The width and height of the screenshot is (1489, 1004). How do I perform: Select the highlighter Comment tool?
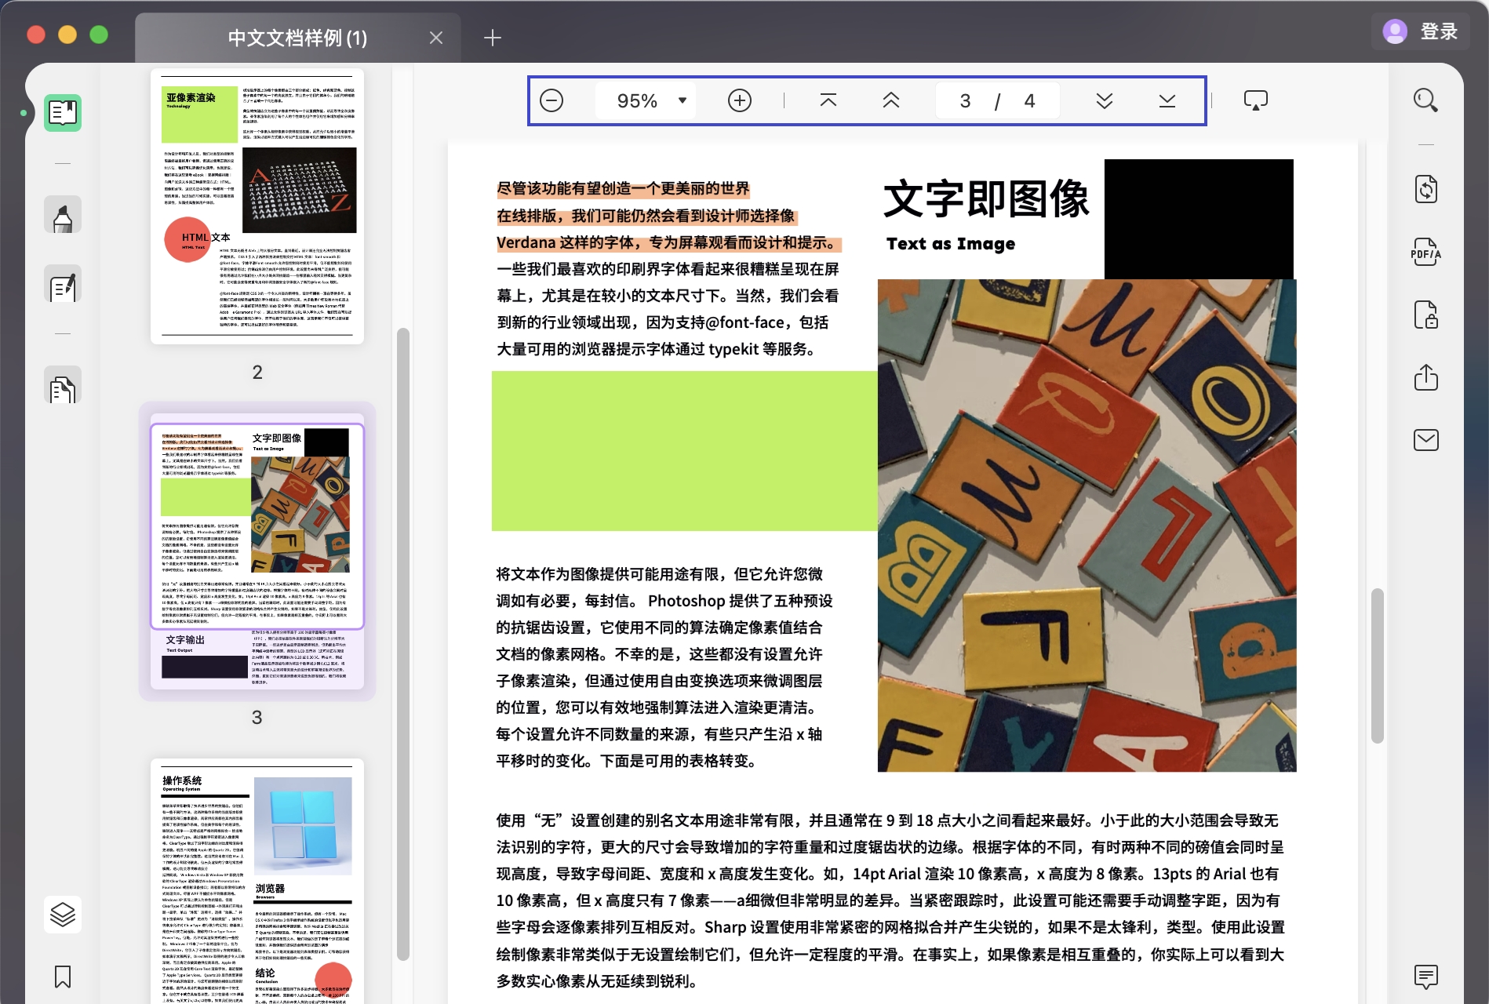pyautogui.click(x=63, y=216)
